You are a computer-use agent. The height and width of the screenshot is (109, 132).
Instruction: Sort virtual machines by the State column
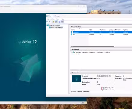coord(91,30)
